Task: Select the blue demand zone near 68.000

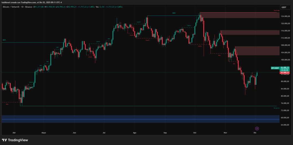Action: 141,119
